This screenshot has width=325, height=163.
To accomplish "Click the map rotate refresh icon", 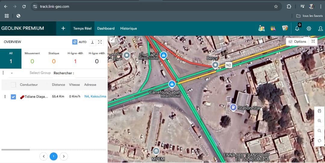I will (x=319, y=141).
